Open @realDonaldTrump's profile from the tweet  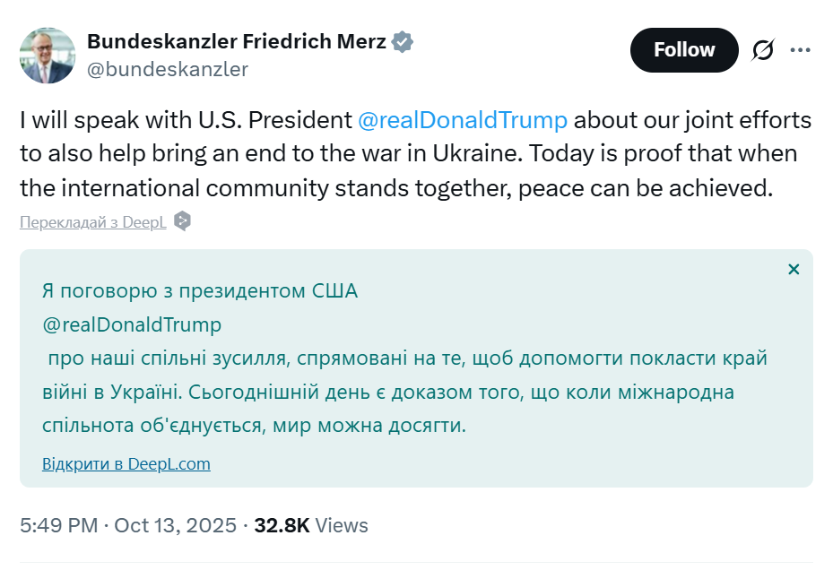click(x=463, y=119)
